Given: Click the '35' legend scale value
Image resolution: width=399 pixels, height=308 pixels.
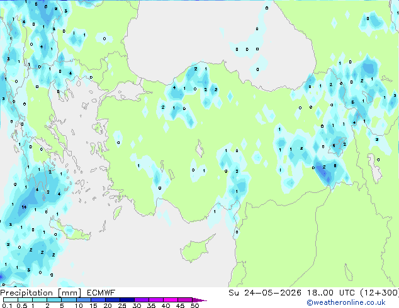Looking at the screenshot, I should (151, 305).
